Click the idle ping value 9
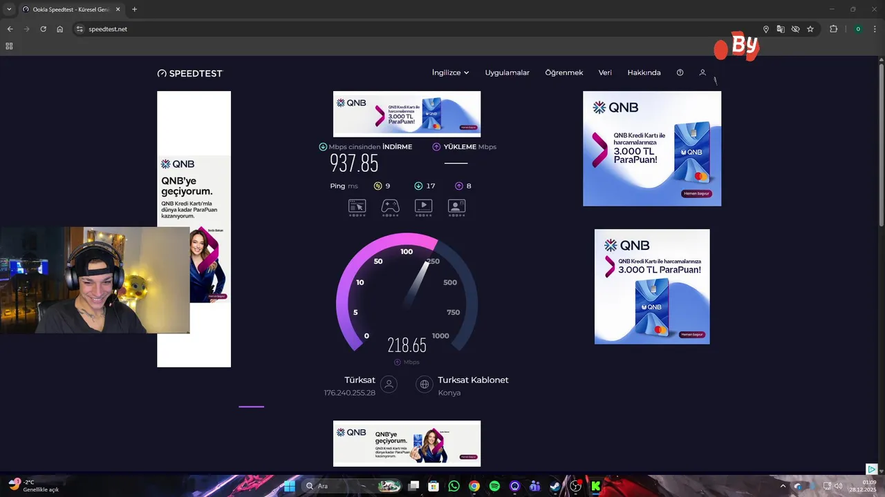This screenshot has width=885, height=497. pyautogui.click(x=387, y=186)
